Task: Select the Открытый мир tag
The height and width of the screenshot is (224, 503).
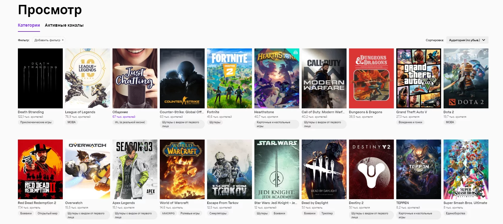Action: [x=47, y=213]
